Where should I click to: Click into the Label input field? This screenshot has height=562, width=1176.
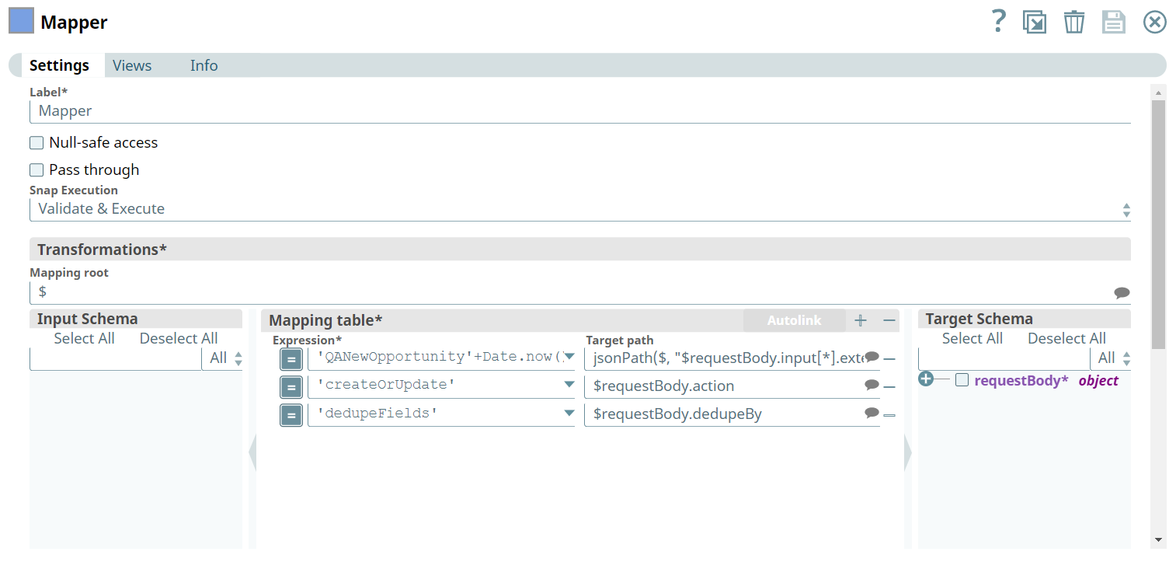[580, 111]
